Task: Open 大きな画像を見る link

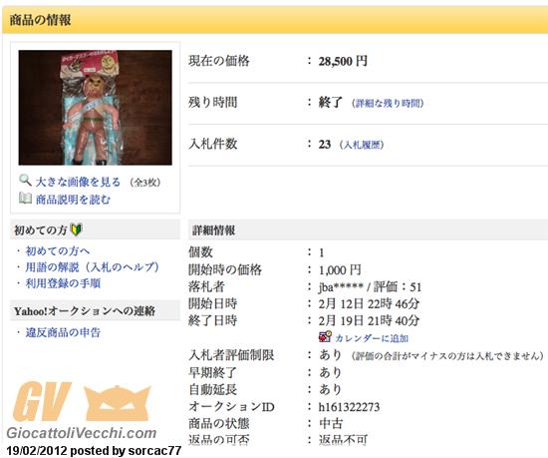Action: pyautogui.click(x=79, y=182)
